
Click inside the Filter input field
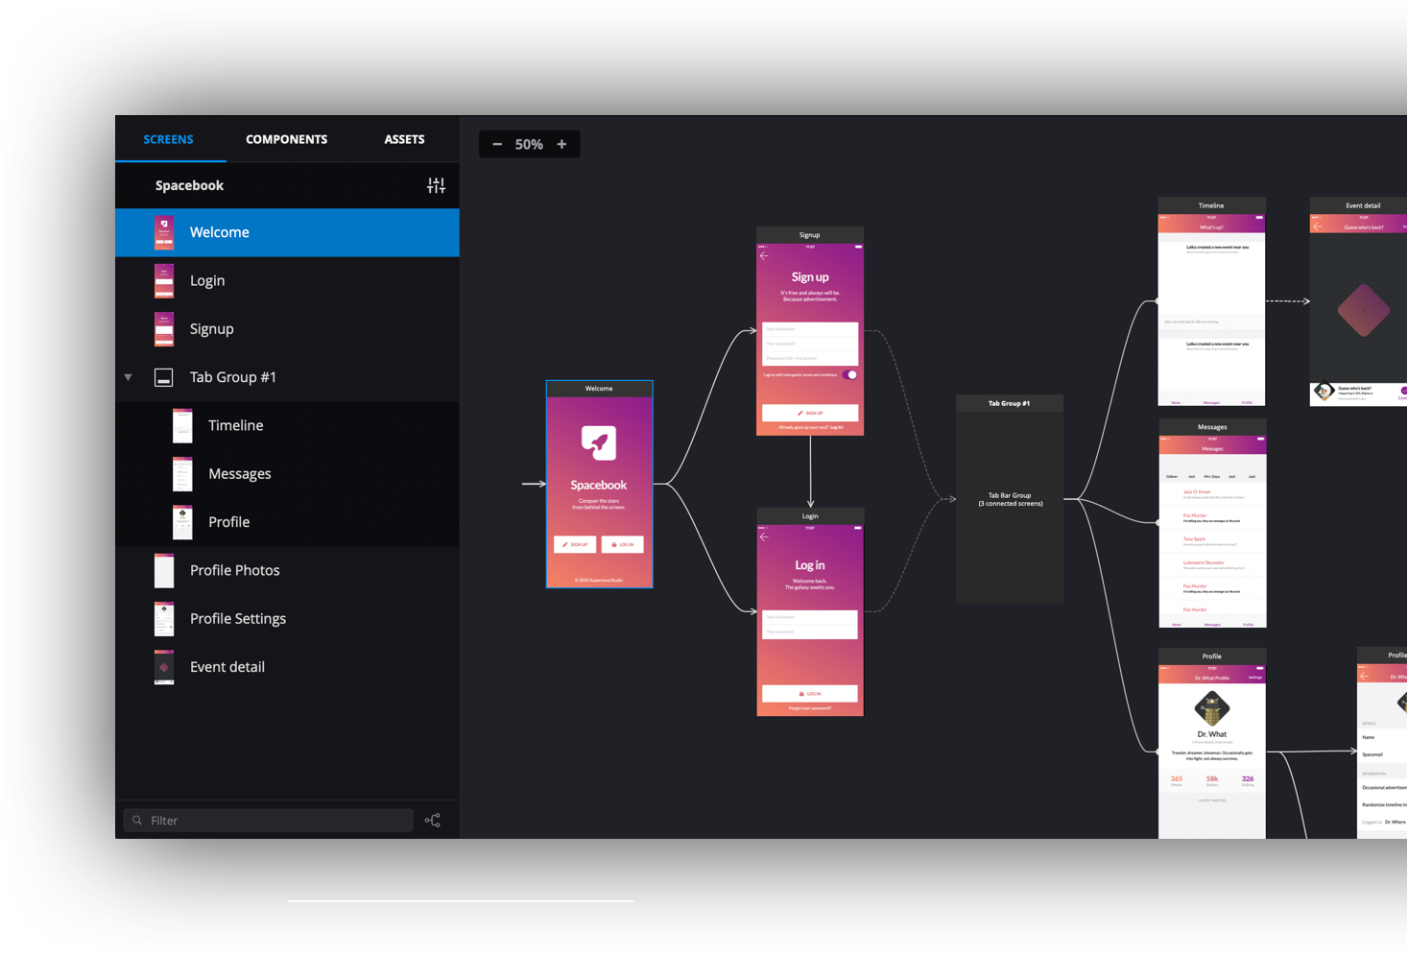click(269, 820)
